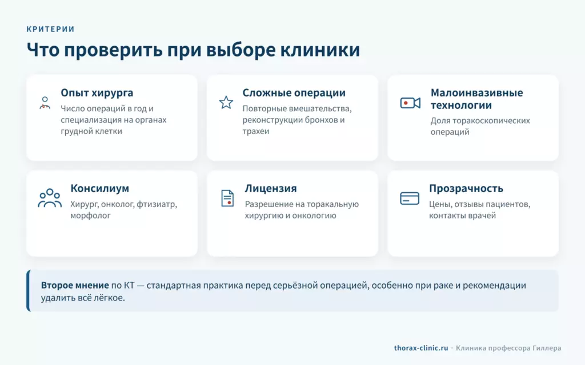The width and height of the screenshot is (585, 365).
Task: Click the title Что проверить при выборе клиники
Action: [x=193, y=50]
